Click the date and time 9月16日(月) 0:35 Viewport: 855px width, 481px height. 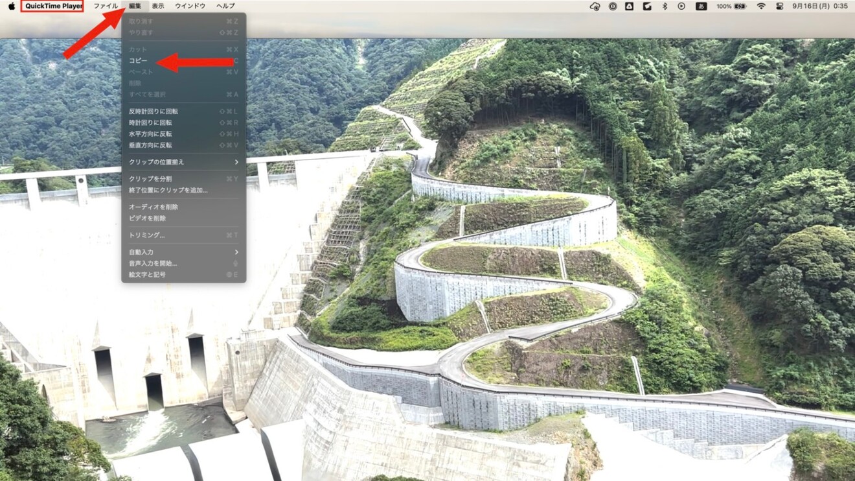click(820, 6)
